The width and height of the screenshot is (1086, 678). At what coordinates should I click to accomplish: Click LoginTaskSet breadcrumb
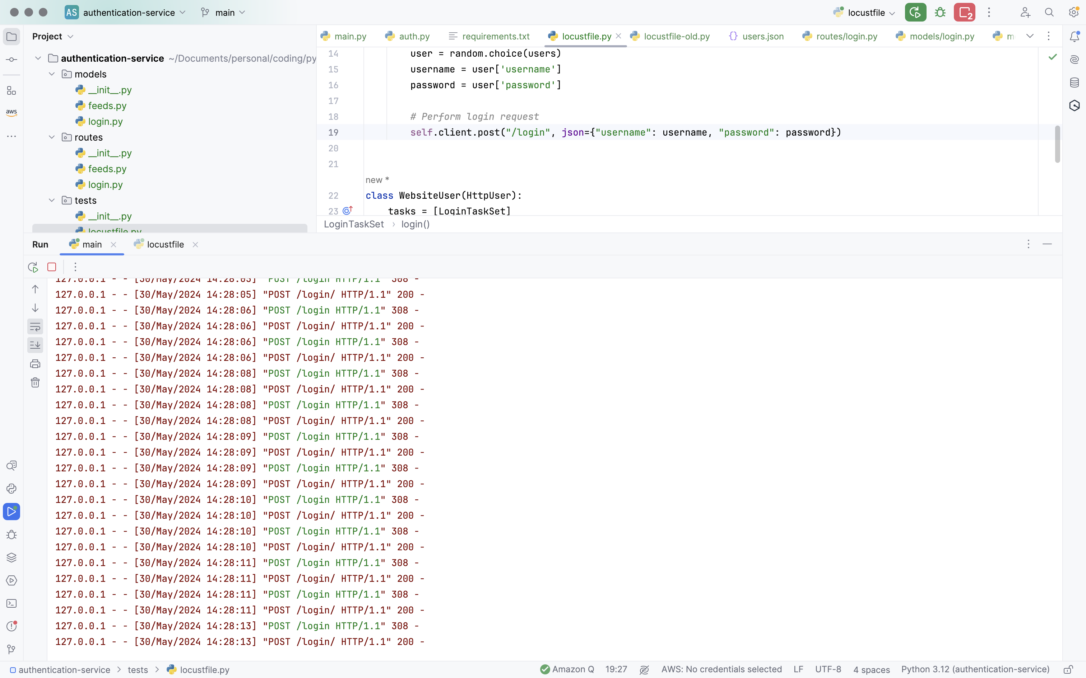point(354,224)
